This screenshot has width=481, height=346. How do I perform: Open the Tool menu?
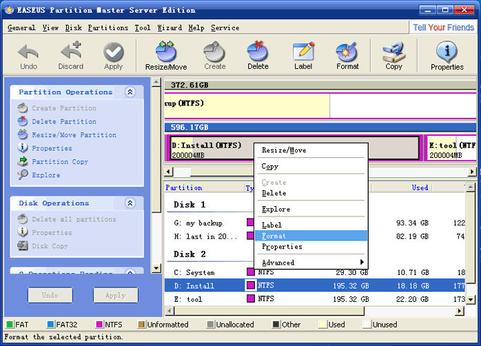click(143, 28)
